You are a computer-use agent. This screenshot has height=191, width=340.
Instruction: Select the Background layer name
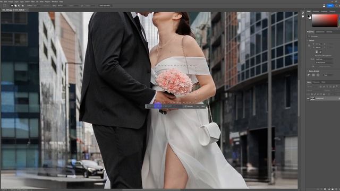pyautogui.click(x=320, y=99)
